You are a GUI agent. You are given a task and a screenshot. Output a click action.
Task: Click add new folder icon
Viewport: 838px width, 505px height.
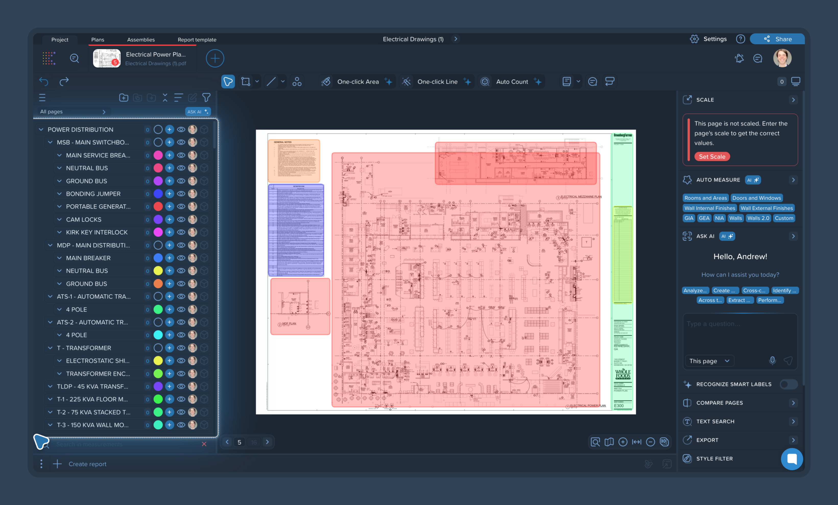(x=124, y=98)
